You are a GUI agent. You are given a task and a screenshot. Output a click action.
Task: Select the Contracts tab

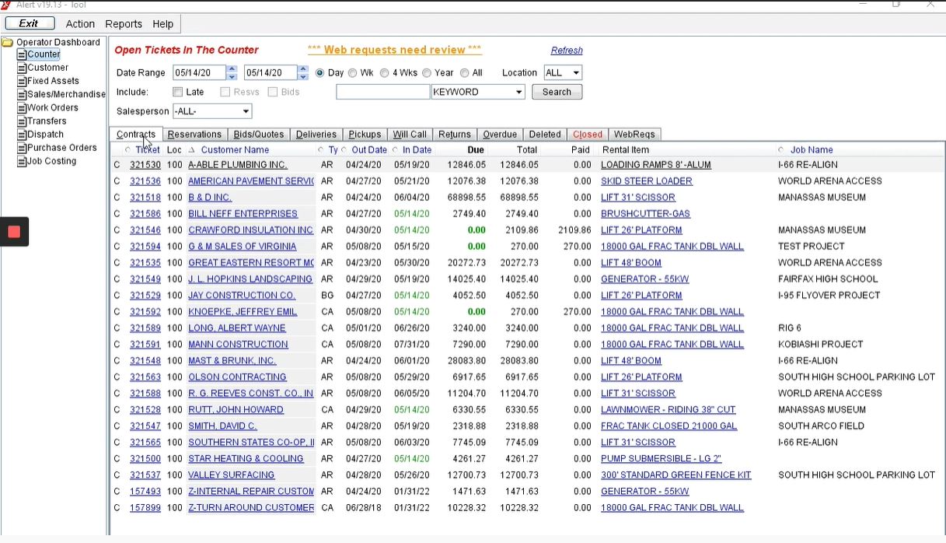click(x=136, y=135)
